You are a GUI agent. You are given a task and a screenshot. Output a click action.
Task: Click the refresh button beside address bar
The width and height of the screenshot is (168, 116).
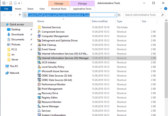click(x=119, y=15)
